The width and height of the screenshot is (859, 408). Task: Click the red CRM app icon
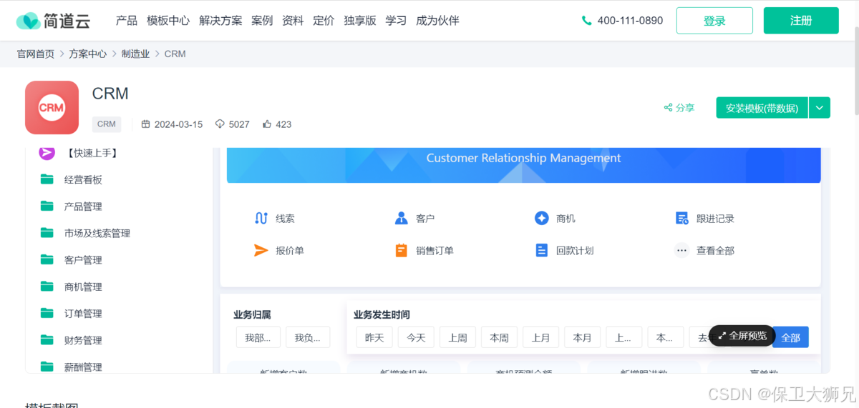pyautogui.click(x=52, y=107)
